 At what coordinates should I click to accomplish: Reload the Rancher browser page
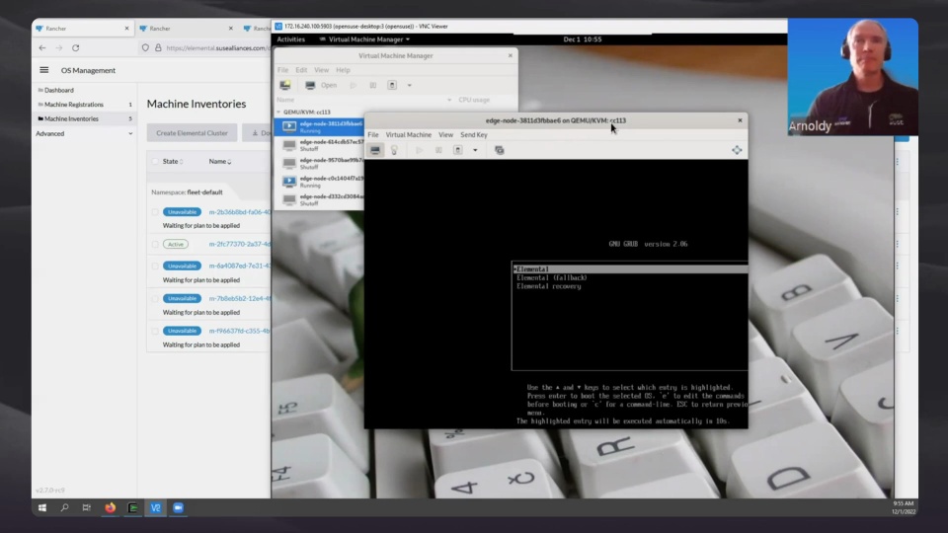tap(76, 47)
